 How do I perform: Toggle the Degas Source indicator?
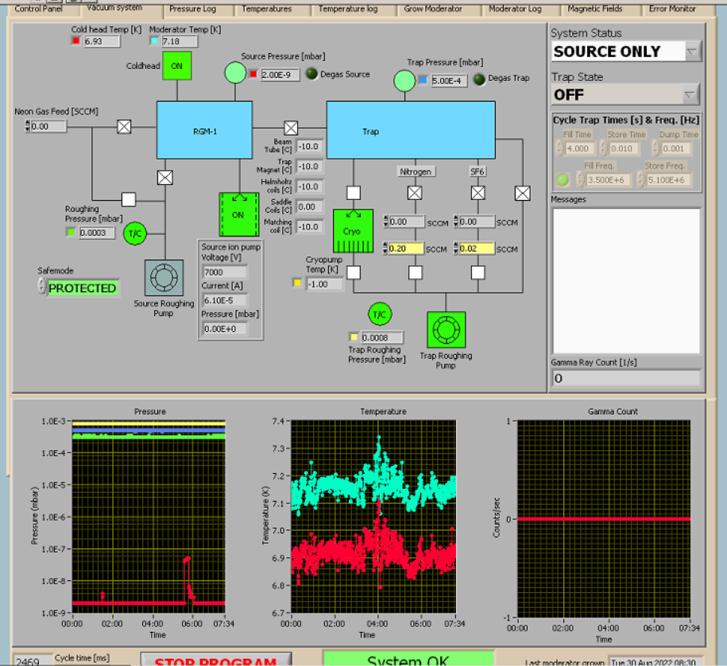click(312, 75)
